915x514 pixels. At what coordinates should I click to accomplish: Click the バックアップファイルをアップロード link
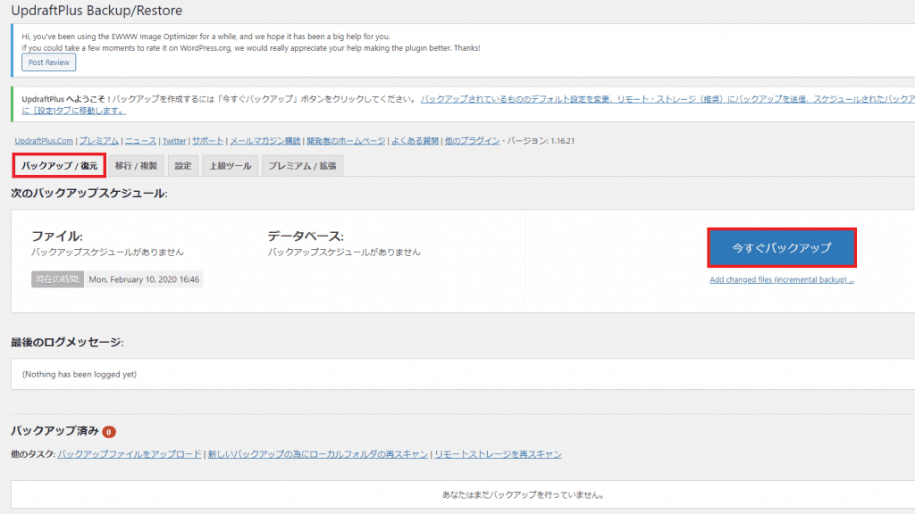pos(130,454)
